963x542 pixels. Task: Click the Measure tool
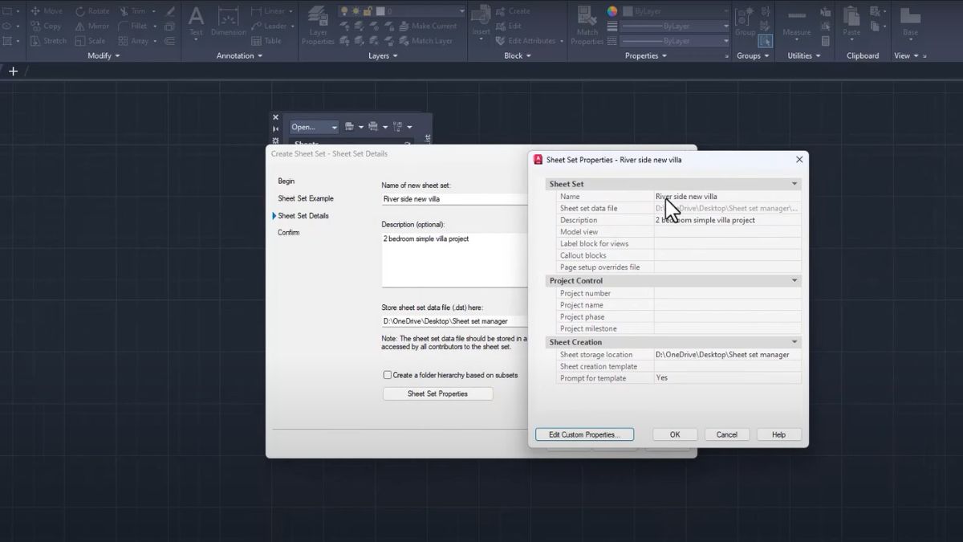pyautogui.click(x=796, y=22)
